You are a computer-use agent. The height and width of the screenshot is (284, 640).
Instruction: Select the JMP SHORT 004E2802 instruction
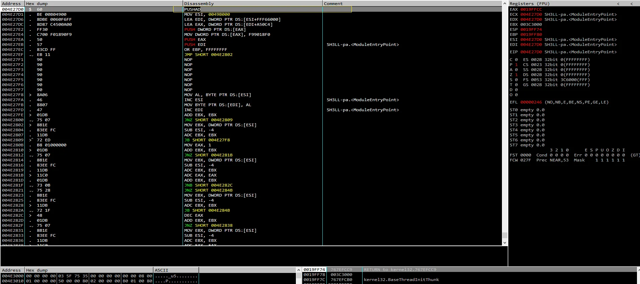pos(208,55)
